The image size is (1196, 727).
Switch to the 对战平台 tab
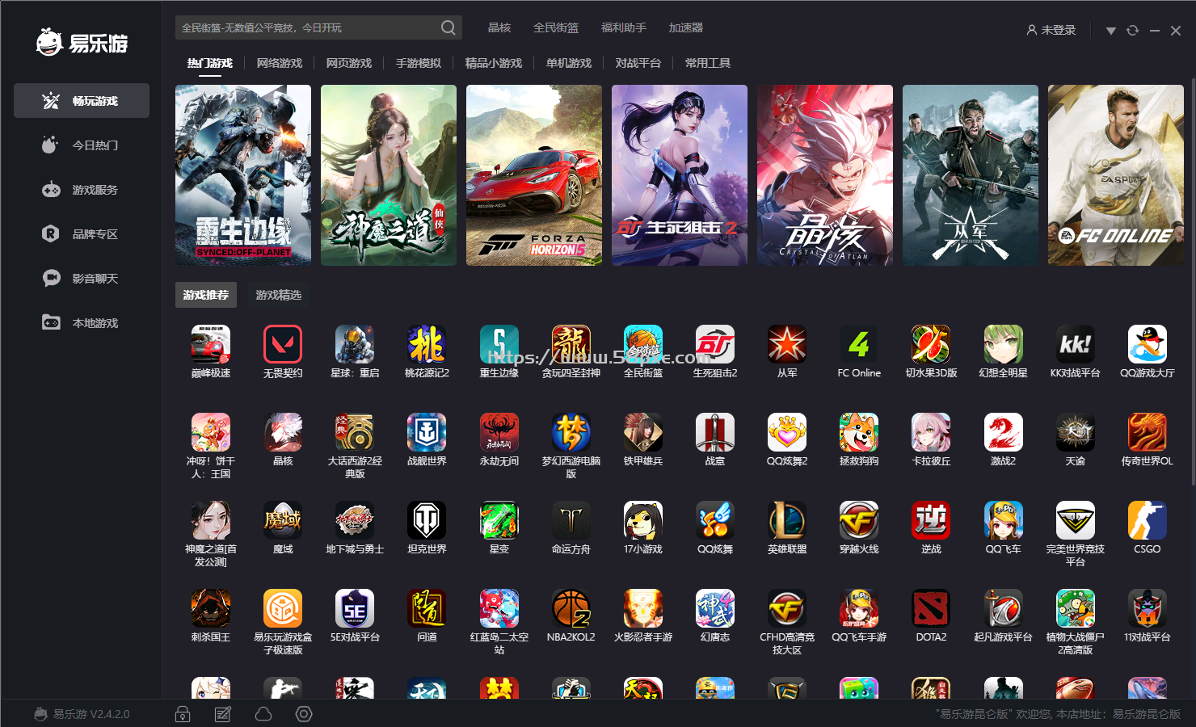[x=638, y=63]
